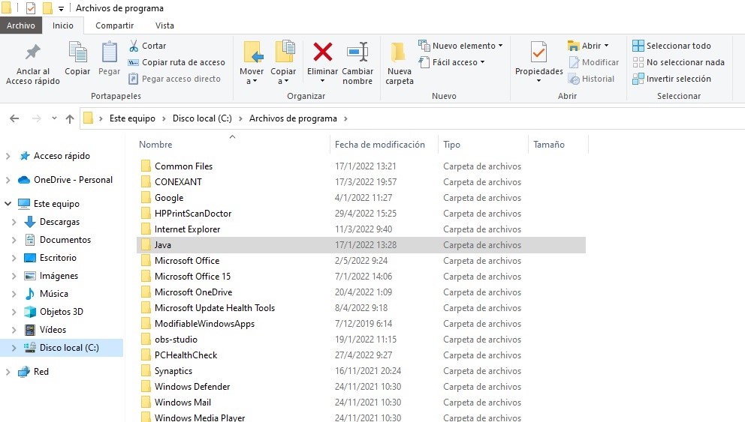745x422 pixels.
Task: Switch to the Vista tab
Action: point(164,25)
